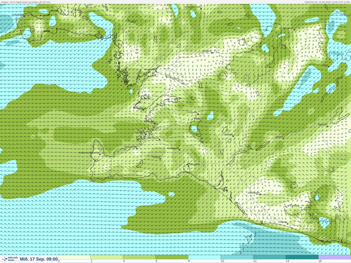Viewport: 351px width, 263px height.
Task: Click the 4–6 m/s medium green legend swatch
Action: click(x=139, y=257)
